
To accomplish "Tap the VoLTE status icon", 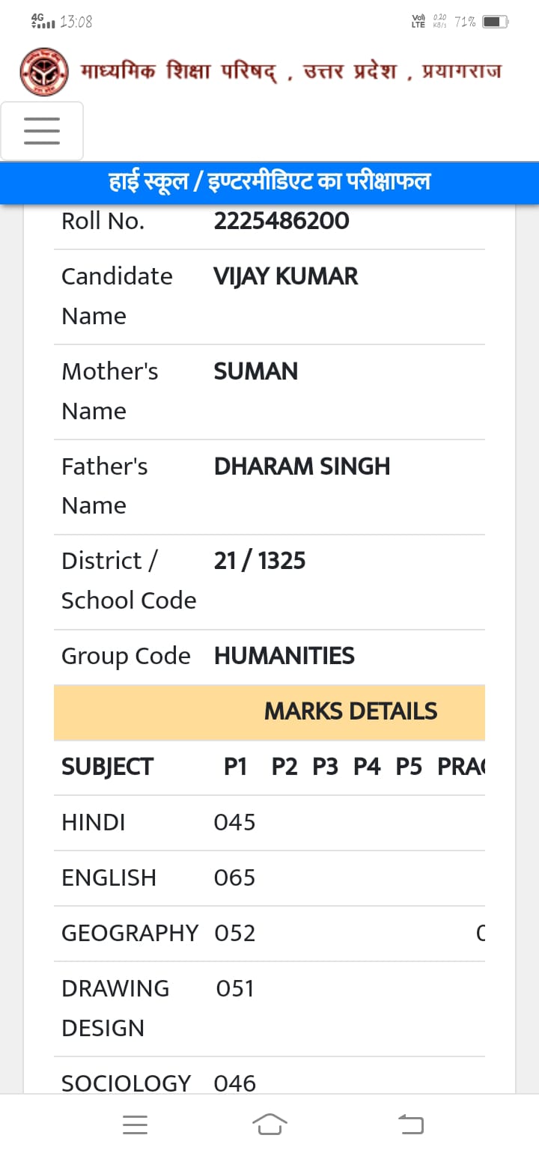I will [418, 21].
